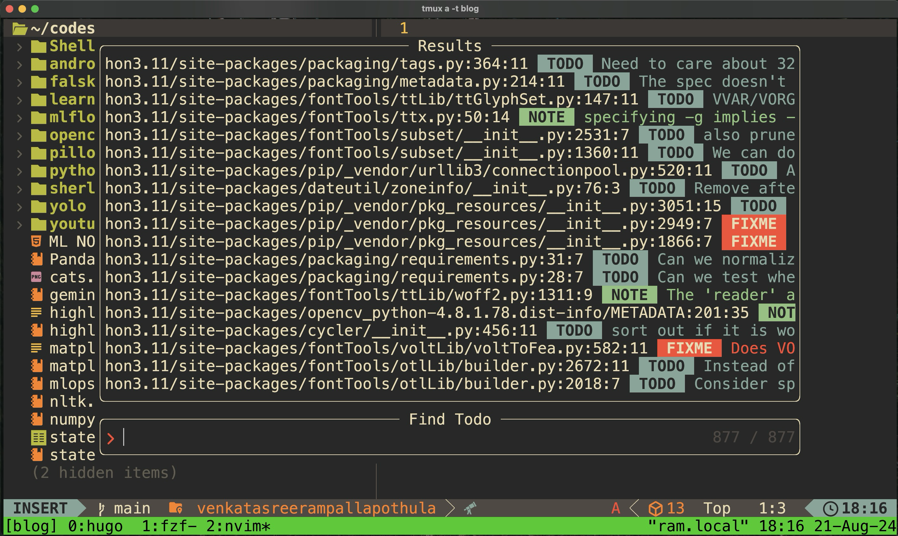The image size is (898, 536).
Task: Click the Find Todo prompt input
Action: (397, 437)
